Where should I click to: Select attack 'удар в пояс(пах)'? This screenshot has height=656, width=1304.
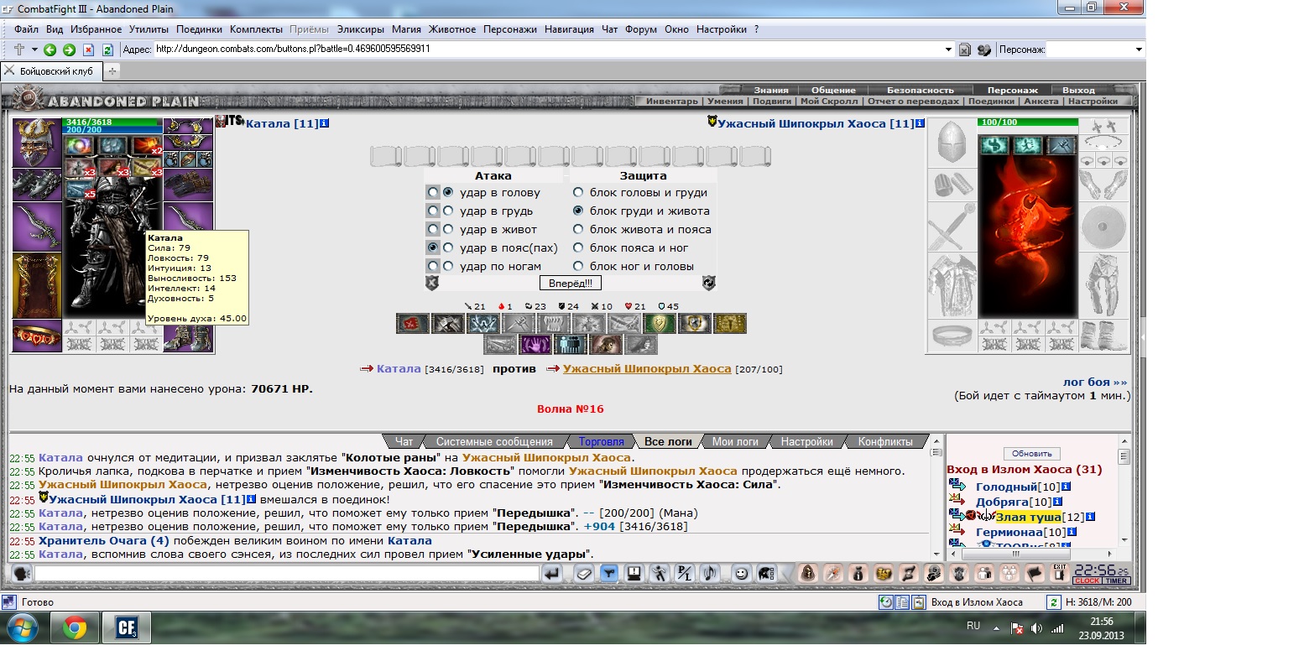coord(449,247)
